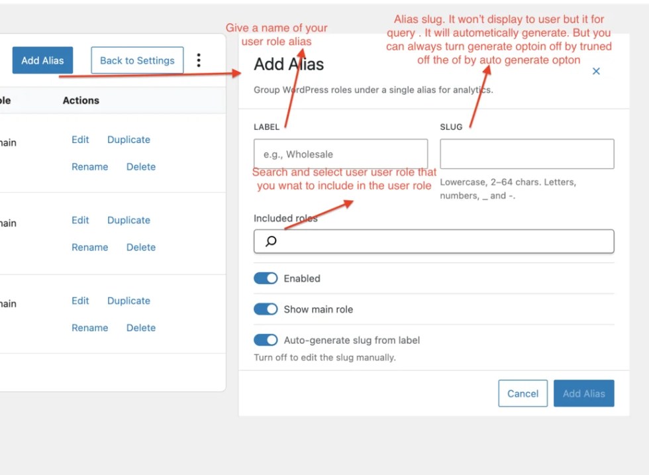The height and width of the screenshot is (475, 649).
Task: Disable the Enabled toggle
Action: tap(265, 278)
